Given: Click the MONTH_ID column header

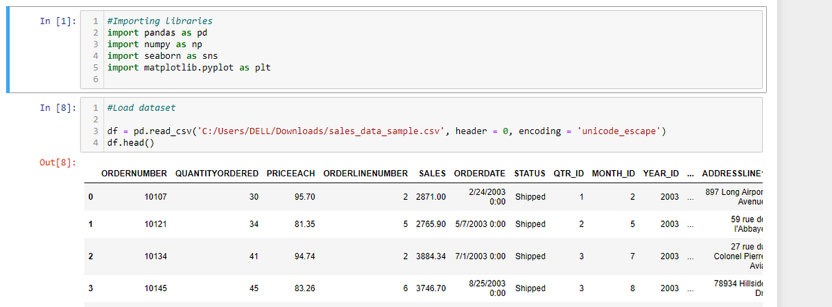Looking at the screenshot, I should click(x=614, y=173).
